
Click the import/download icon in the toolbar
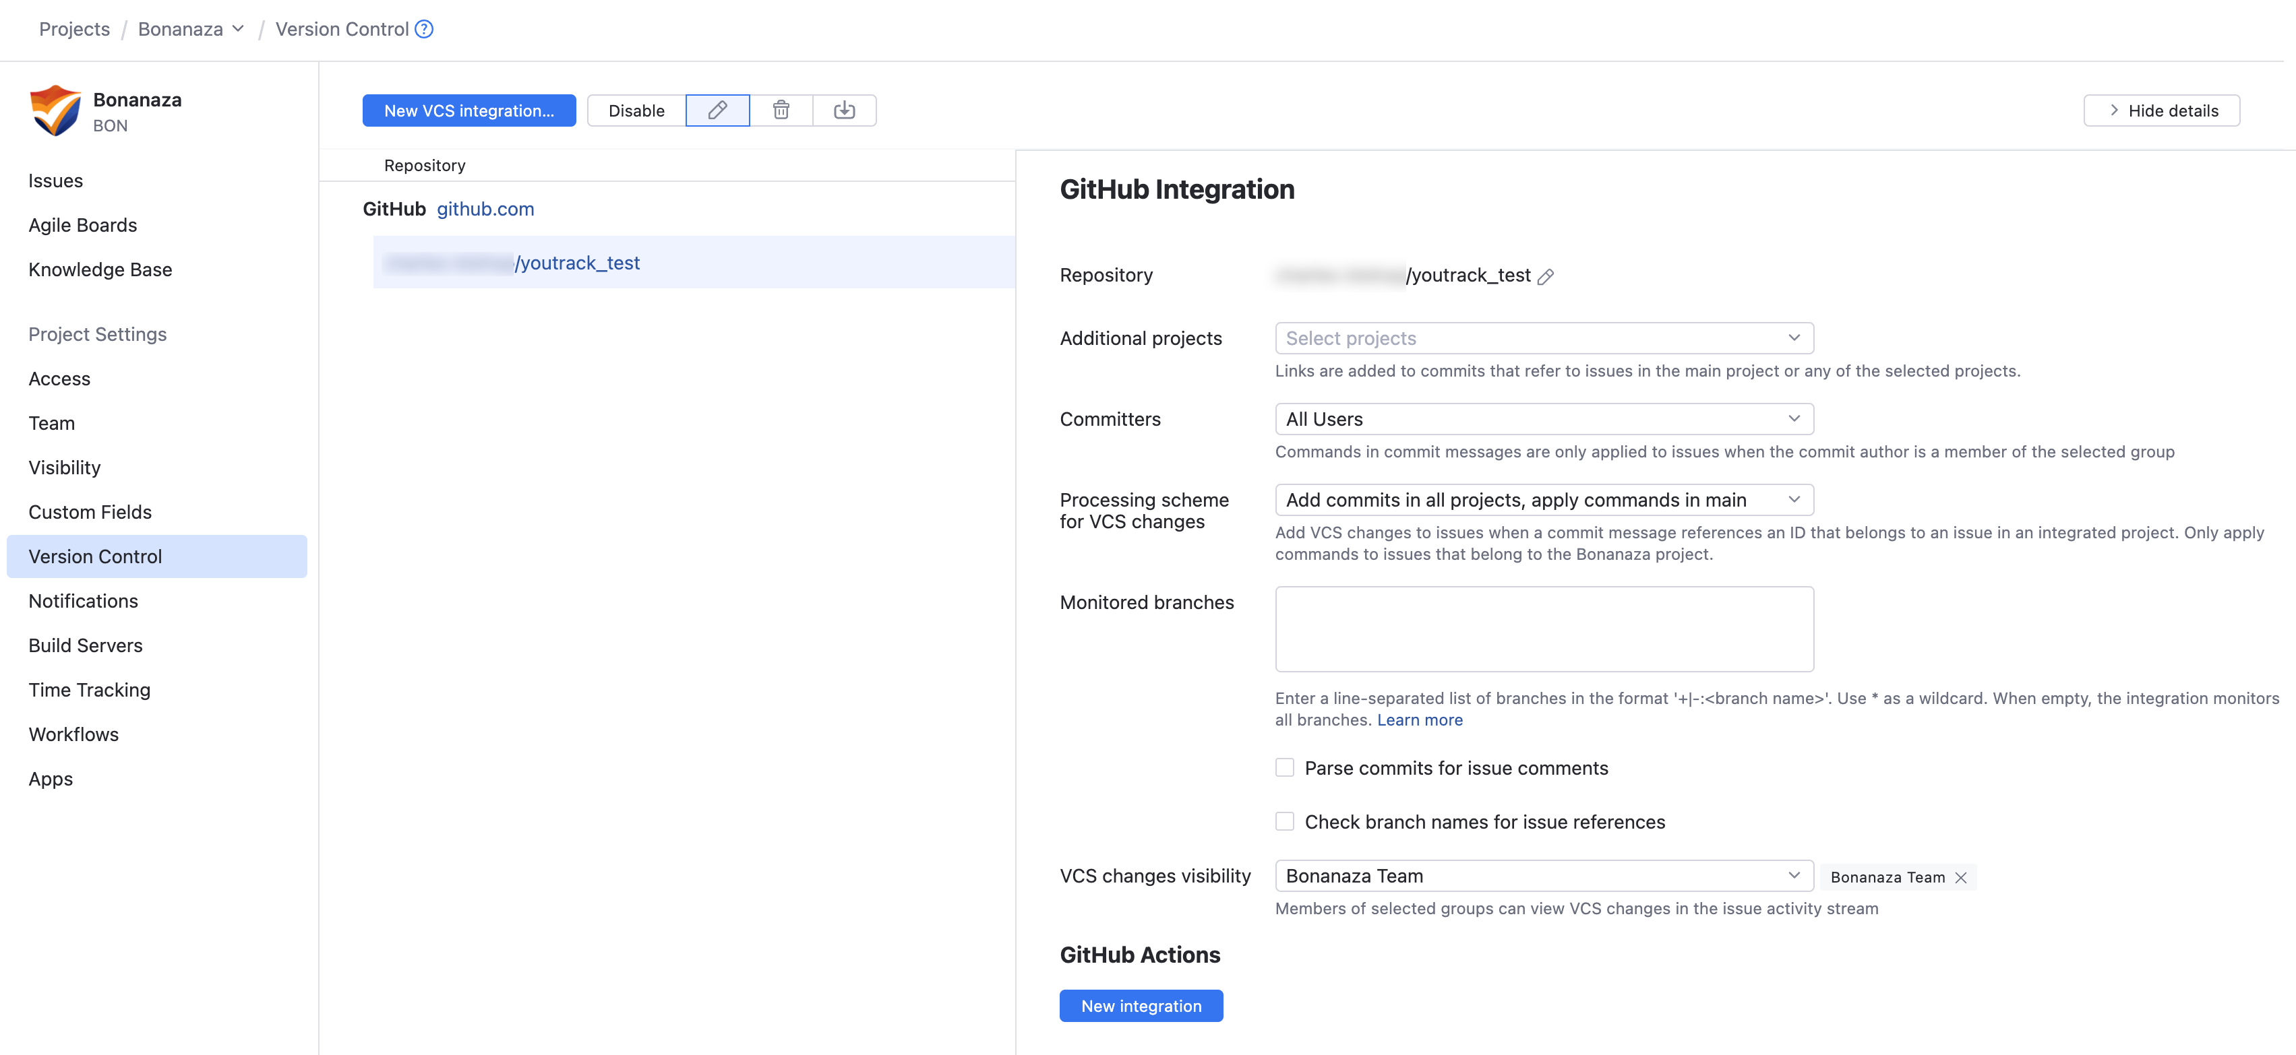[844, 110]
